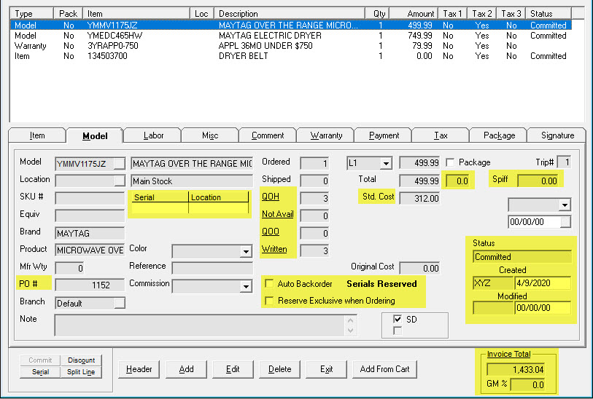
Task: Check Reserve Exclusive when Ordering
Action: pyautogui.click(x=269, y=301)
